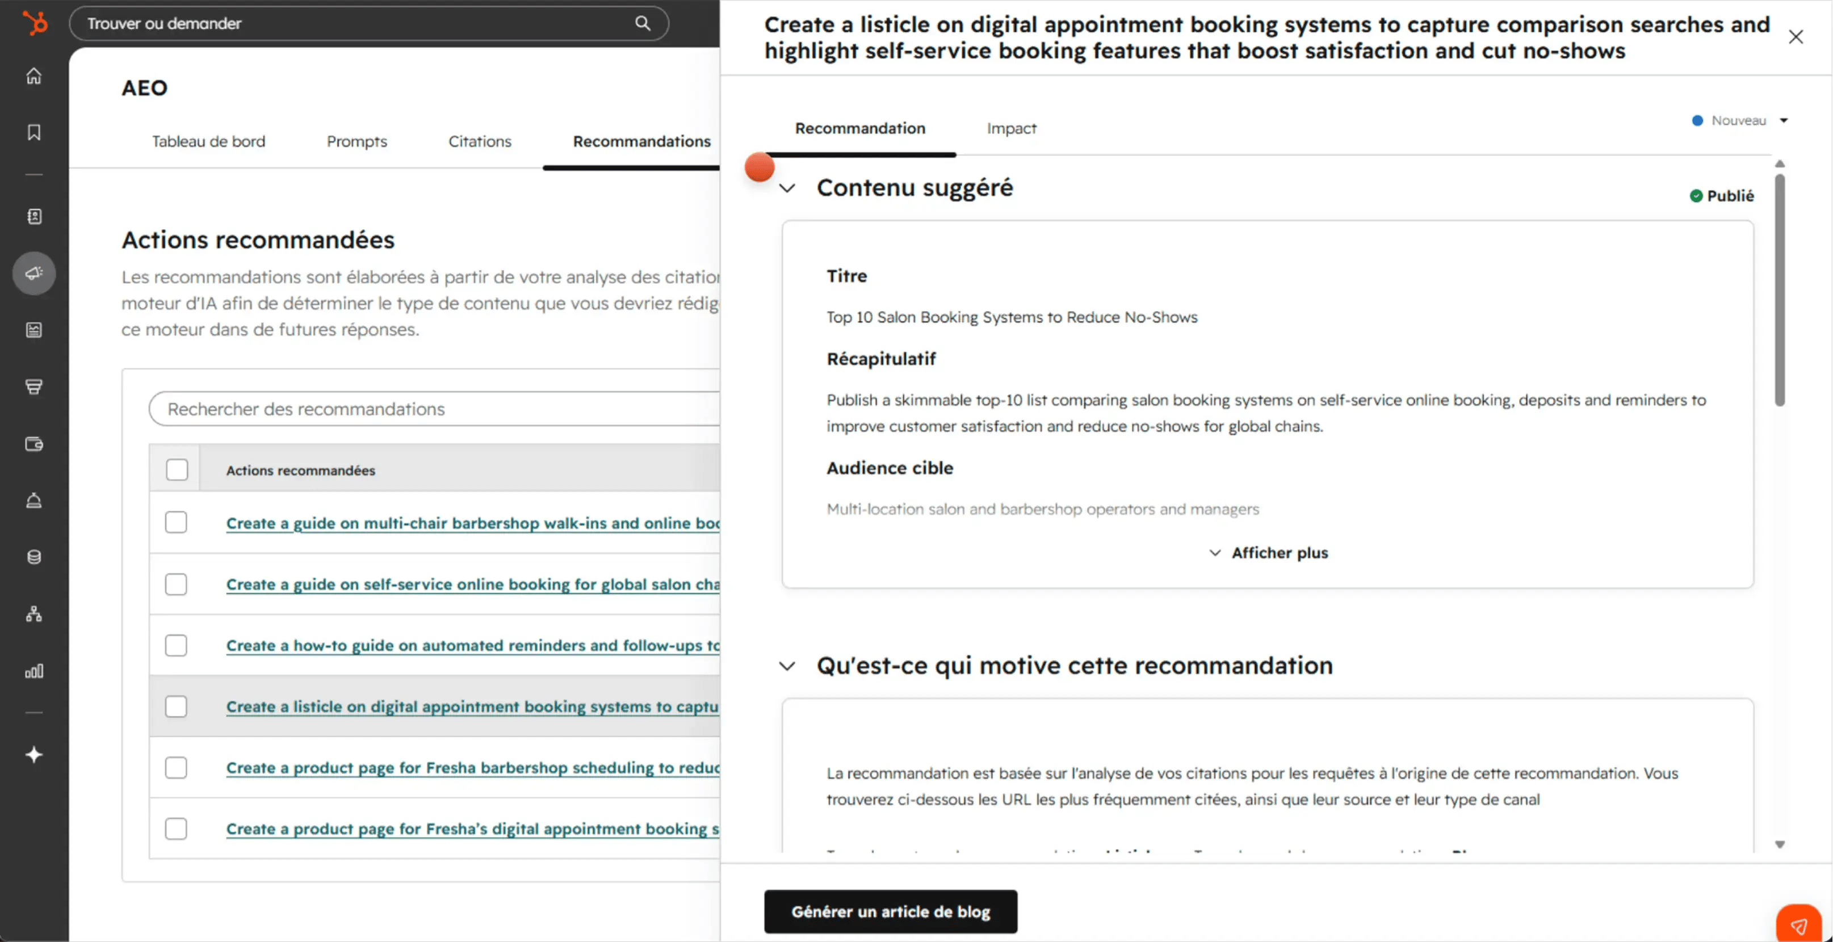Select the Recommandation tab in side panel

tap(859, 128)
